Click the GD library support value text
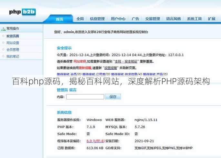 [x=164, y=148]
